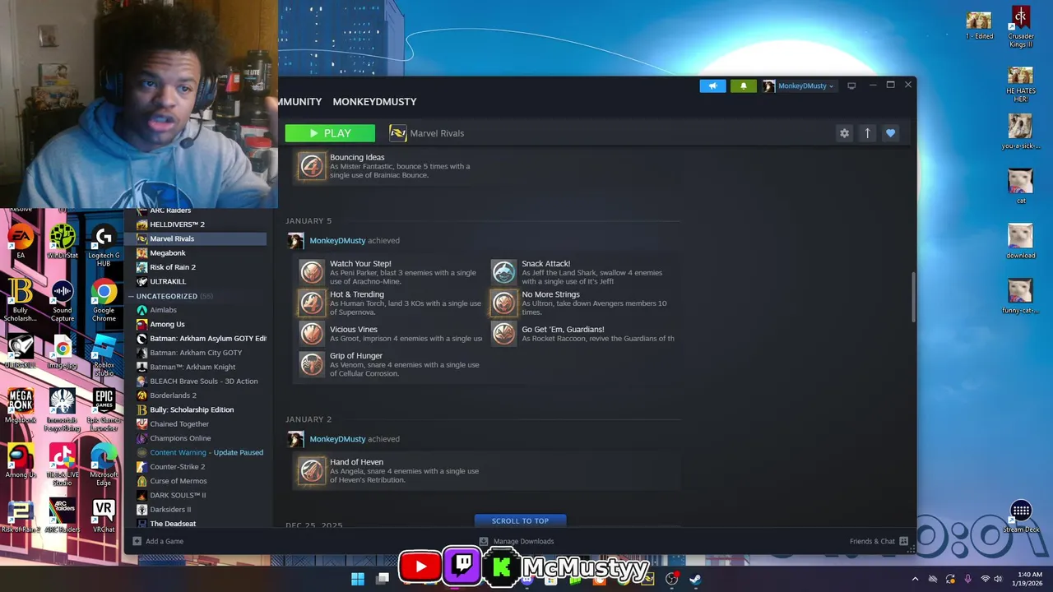
Task: Click the Sound Capture desktop icon
Action: (x=63, y=300)
